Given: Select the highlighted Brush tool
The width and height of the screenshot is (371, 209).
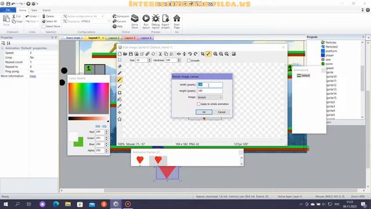Looking at the screenshot, I should click(120, 80).
